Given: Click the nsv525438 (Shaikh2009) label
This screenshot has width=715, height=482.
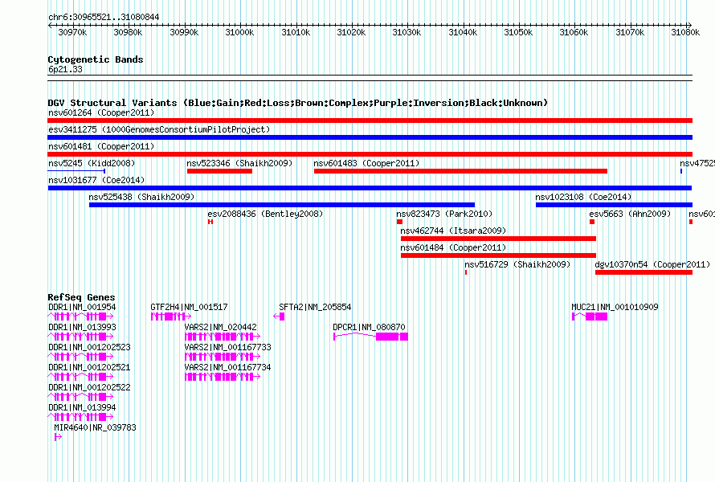Looking at the screenshot, I should tap(141, 197).
